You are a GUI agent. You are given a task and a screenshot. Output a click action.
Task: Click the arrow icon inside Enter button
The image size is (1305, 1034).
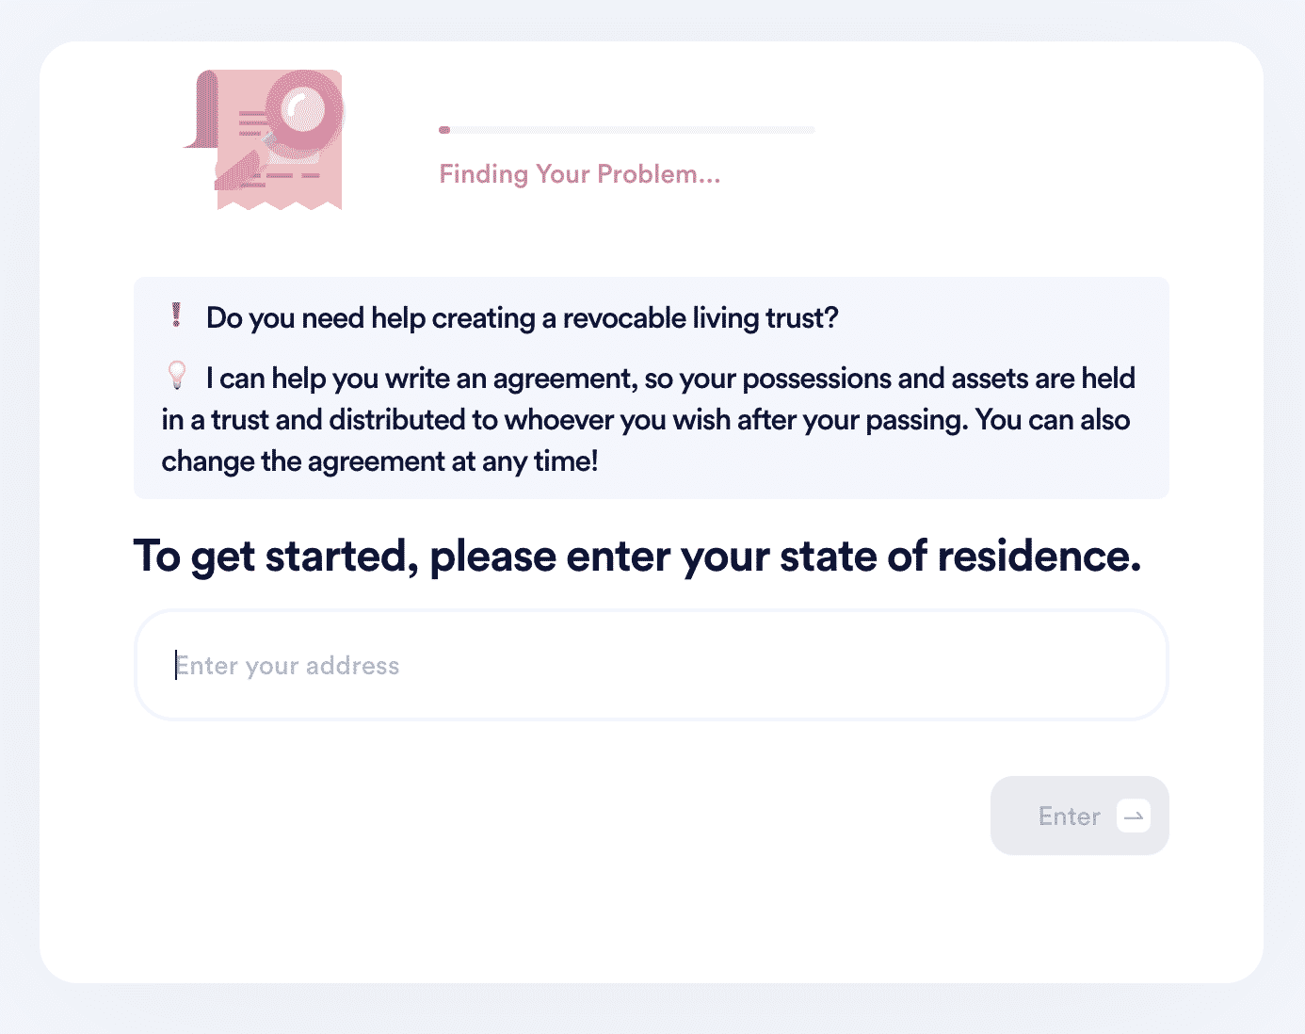(1134, 816)
